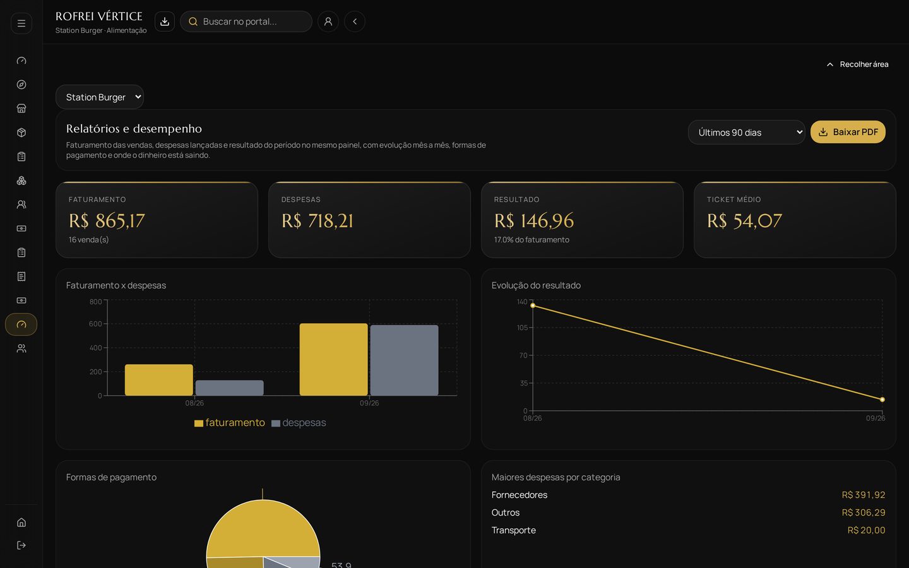Click the '17.0% do faturamento' text
909x568 pixels.
pos(532,240)
